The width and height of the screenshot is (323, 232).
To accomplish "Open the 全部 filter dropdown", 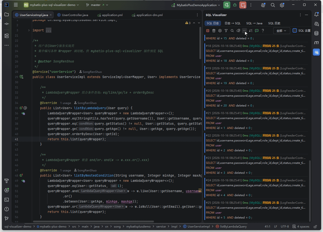I will pyautogui.click(x=281, y=31).
